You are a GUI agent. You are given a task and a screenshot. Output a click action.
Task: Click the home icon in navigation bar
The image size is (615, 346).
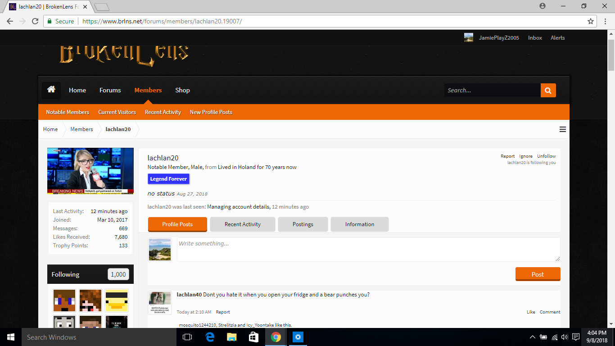pyautogui.click(x=51, y=90)
